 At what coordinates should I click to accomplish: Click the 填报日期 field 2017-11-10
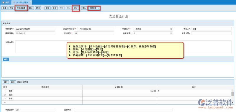point(35,33)
